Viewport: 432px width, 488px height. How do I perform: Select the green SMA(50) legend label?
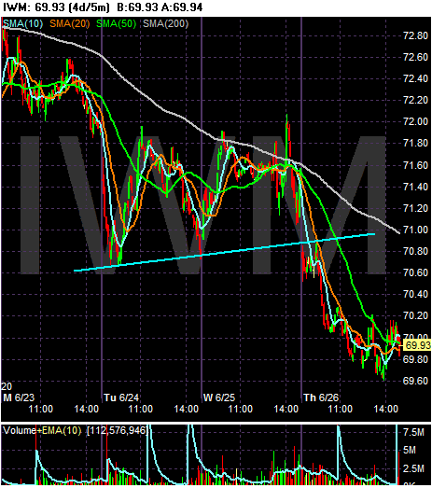[x=117, y=23]
